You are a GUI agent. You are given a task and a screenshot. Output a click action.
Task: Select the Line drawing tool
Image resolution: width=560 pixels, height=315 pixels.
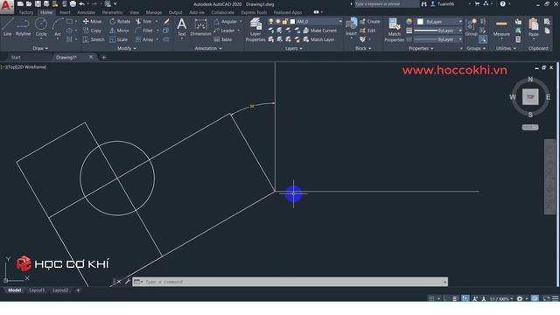[8, 27]
